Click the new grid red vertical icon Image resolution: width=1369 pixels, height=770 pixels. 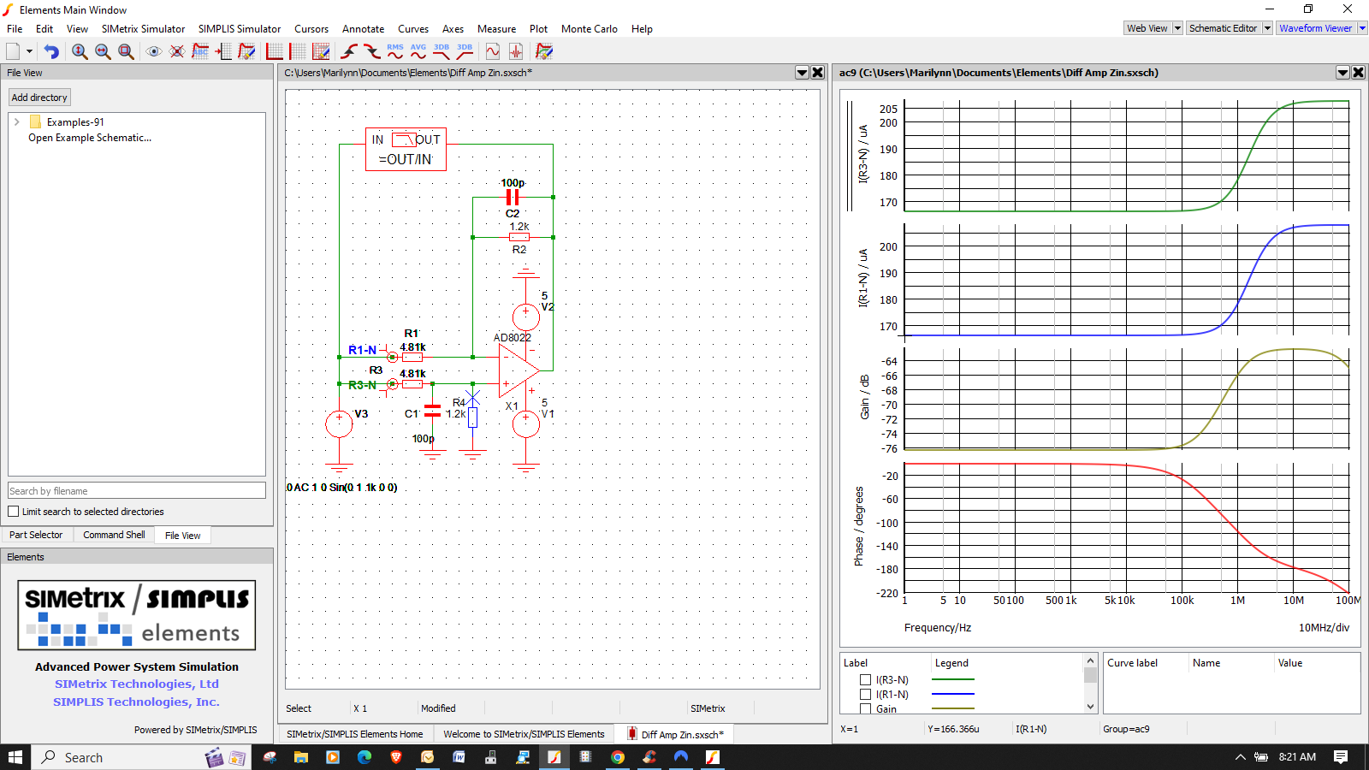298,51
